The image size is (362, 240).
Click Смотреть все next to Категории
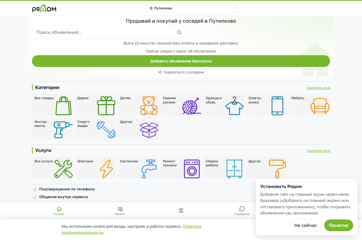click(318, 88)
